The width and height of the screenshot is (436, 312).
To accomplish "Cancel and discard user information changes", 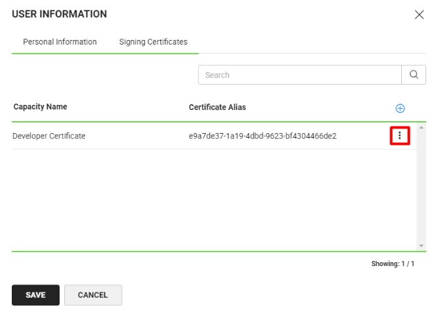I will [92, 295].
